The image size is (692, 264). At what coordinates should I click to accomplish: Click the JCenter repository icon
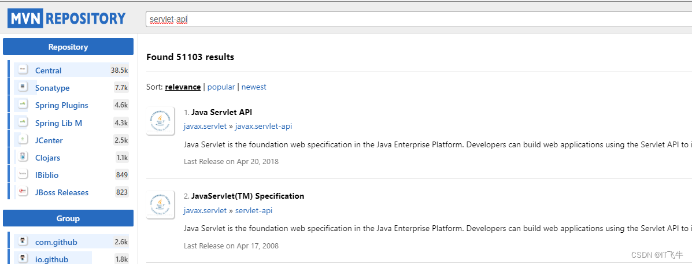pos(23,140)
